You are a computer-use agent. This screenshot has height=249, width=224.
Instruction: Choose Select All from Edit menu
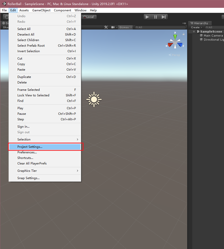click(x=45, y=29)
